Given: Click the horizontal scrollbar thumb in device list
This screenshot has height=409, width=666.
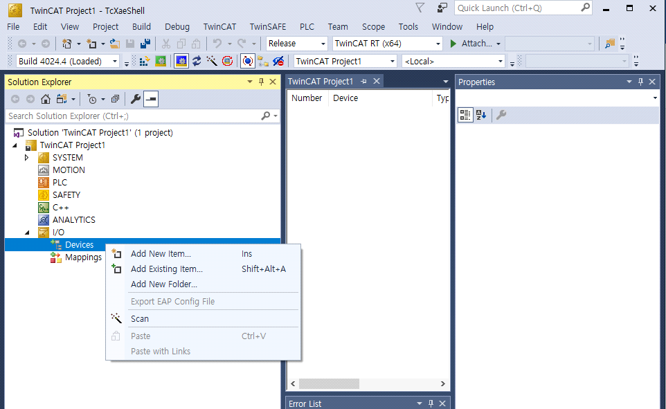Looking at the screenshot, I should pos(329,384).
